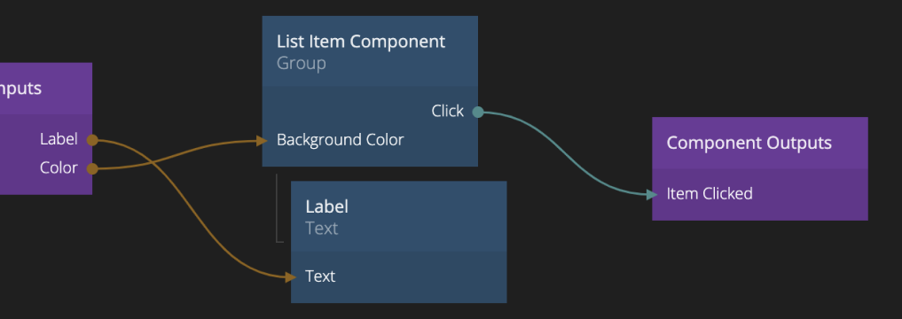Select the Component Inputs node header
This screenshot has width=902, height=319.
[x=46, y=89]
